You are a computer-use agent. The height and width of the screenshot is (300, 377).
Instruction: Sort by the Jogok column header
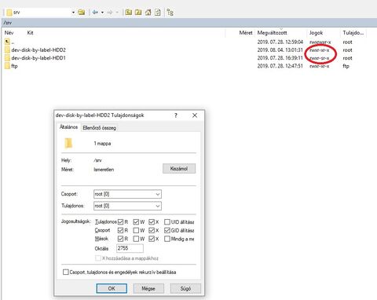(316, 33)
